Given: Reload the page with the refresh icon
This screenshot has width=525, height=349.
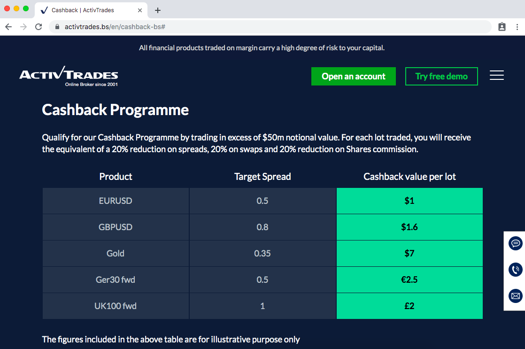Looking at the screenshot, I should (x=39, y=27).
